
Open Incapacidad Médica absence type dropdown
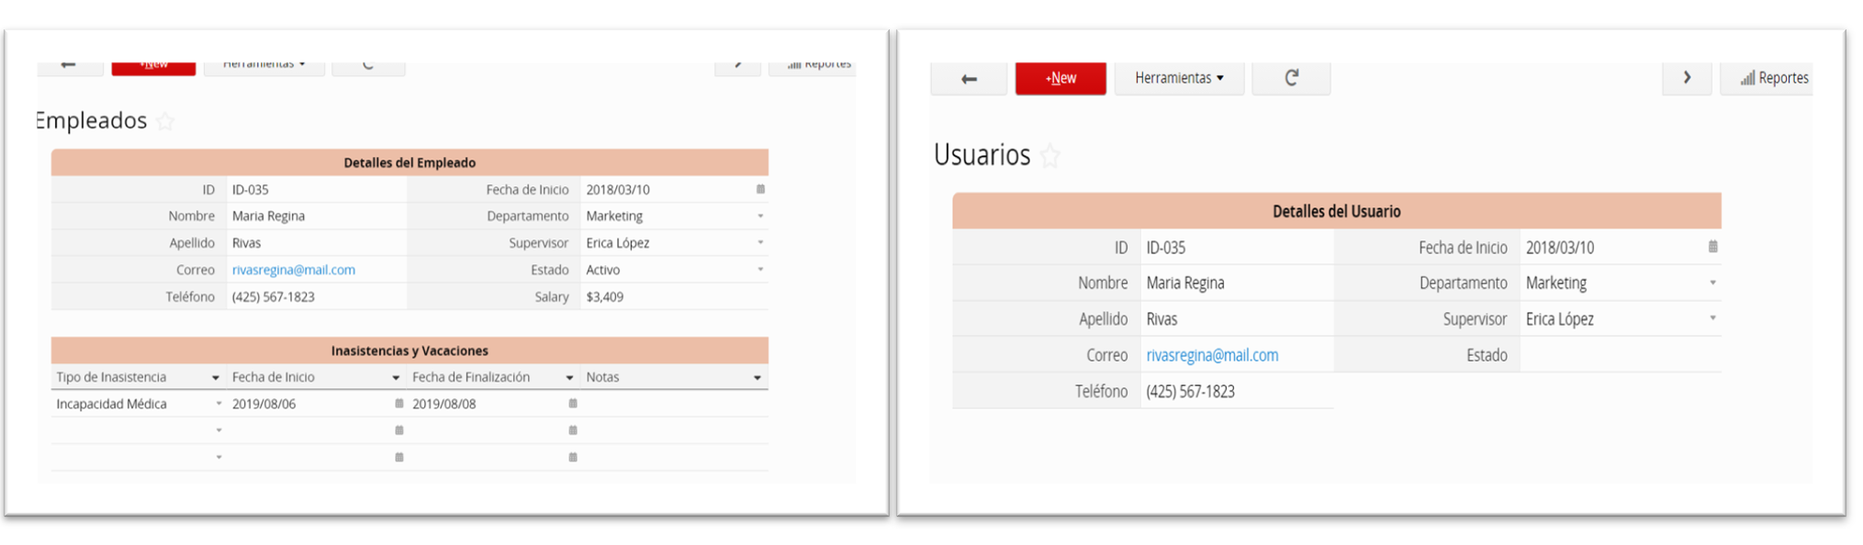(x=219, y=404)
